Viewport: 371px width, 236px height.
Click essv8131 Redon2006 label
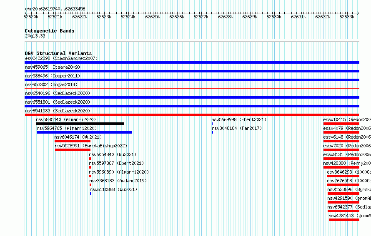click(347, 154)
